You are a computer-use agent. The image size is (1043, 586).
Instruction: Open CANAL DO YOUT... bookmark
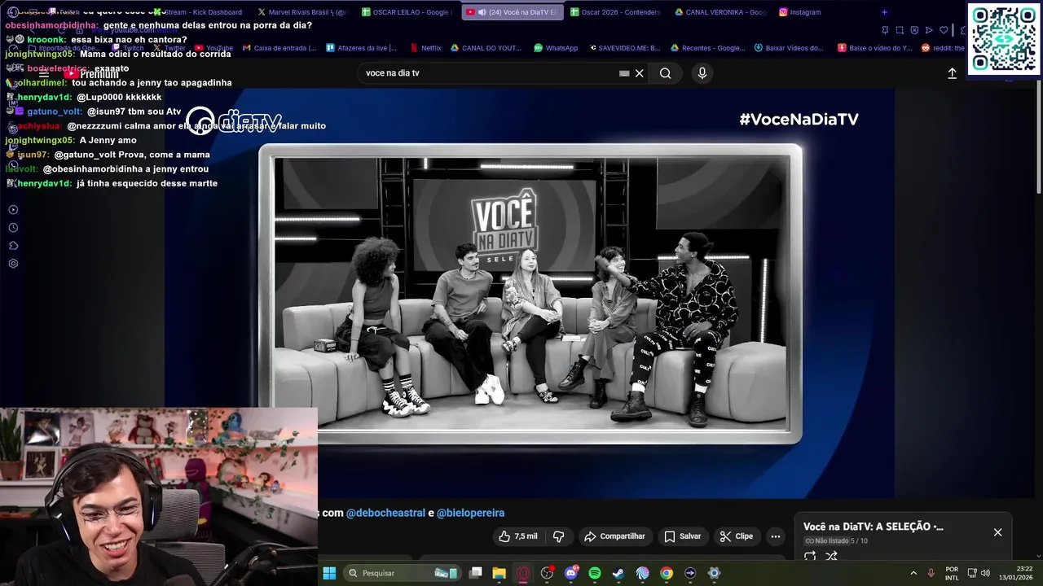[486, 48]
